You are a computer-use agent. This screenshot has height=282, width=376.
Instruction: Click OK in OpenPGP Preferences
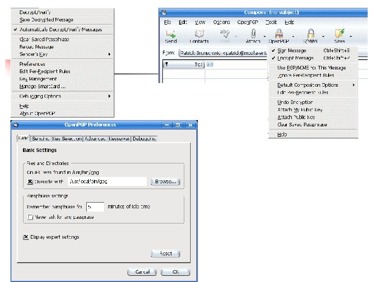[x=175, y=272]
